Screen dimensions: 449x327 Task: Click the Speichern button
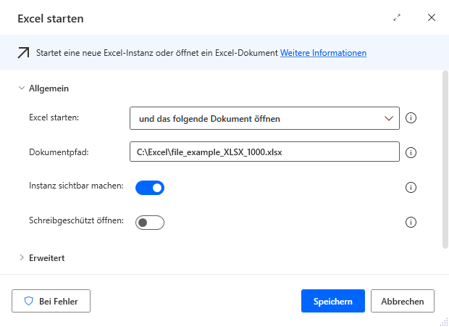[x=332, y=301]
